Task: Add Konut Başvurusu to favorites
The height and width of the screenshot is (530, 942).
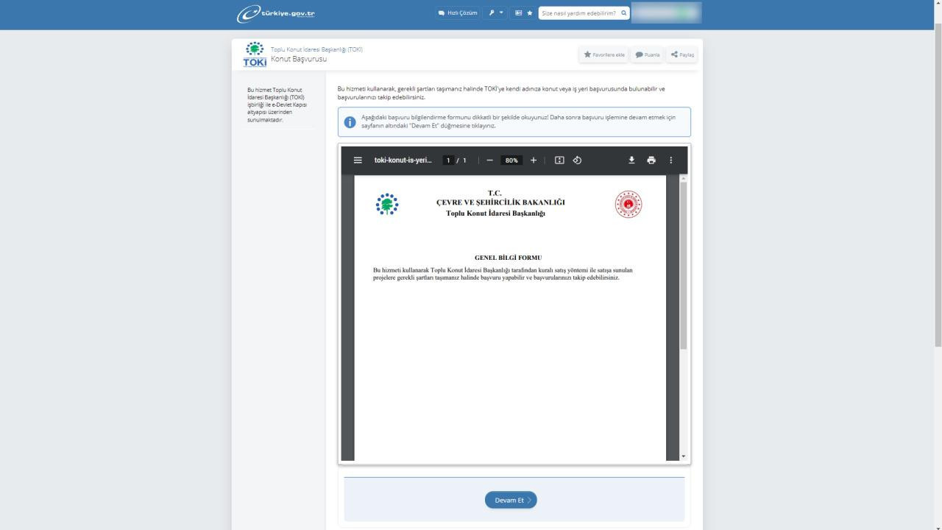Action: (x=603, y=54)
